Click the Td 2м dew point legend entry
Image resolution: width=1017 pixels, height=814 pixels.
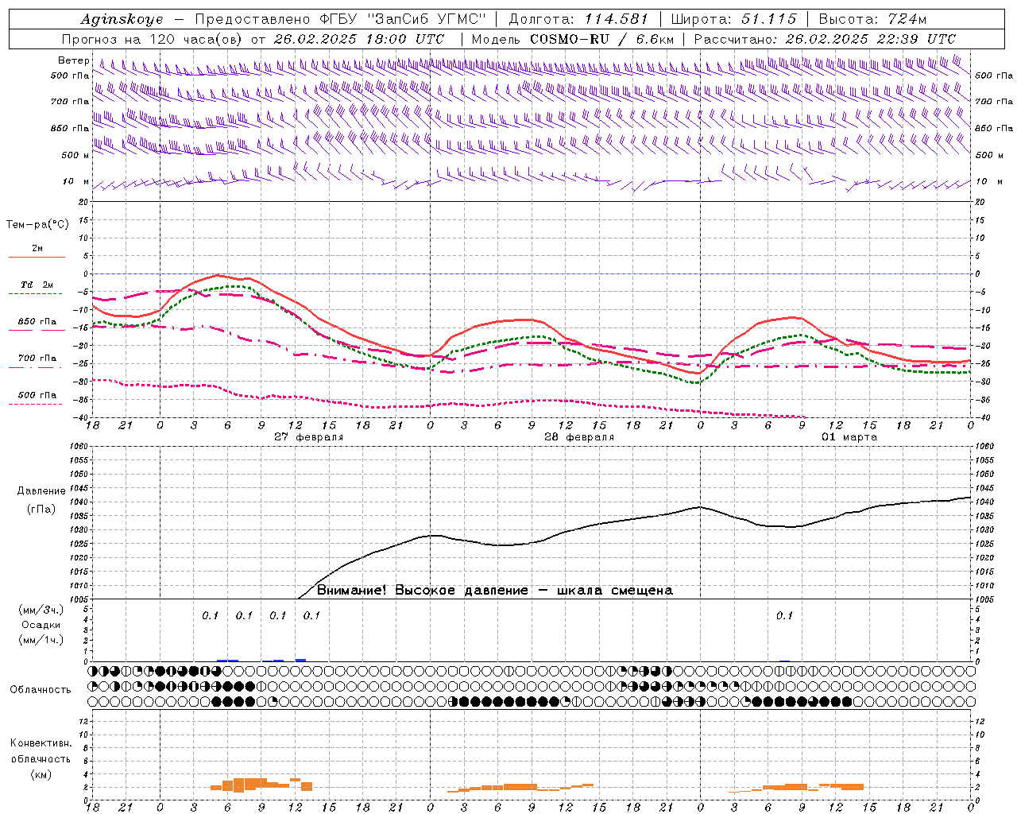[37, 285]
